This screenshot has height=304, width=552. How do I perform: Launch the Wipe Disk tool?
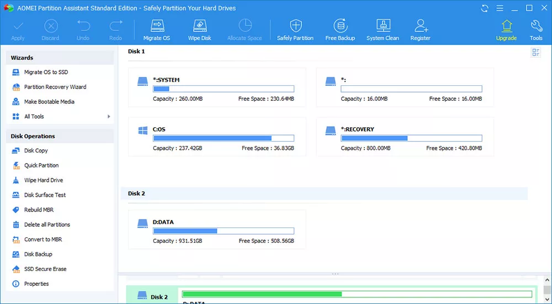point(199,30)
